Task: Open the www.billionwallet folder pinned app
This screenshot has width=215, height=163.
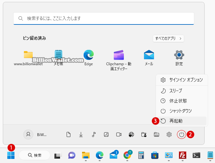Action: pos(28,58)
